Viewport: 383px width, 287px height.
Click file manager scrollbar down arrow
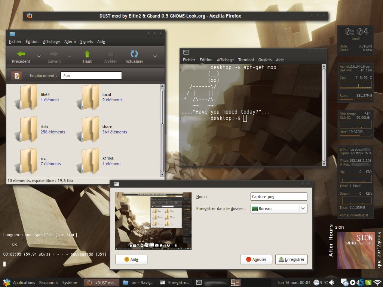point(162,175)
